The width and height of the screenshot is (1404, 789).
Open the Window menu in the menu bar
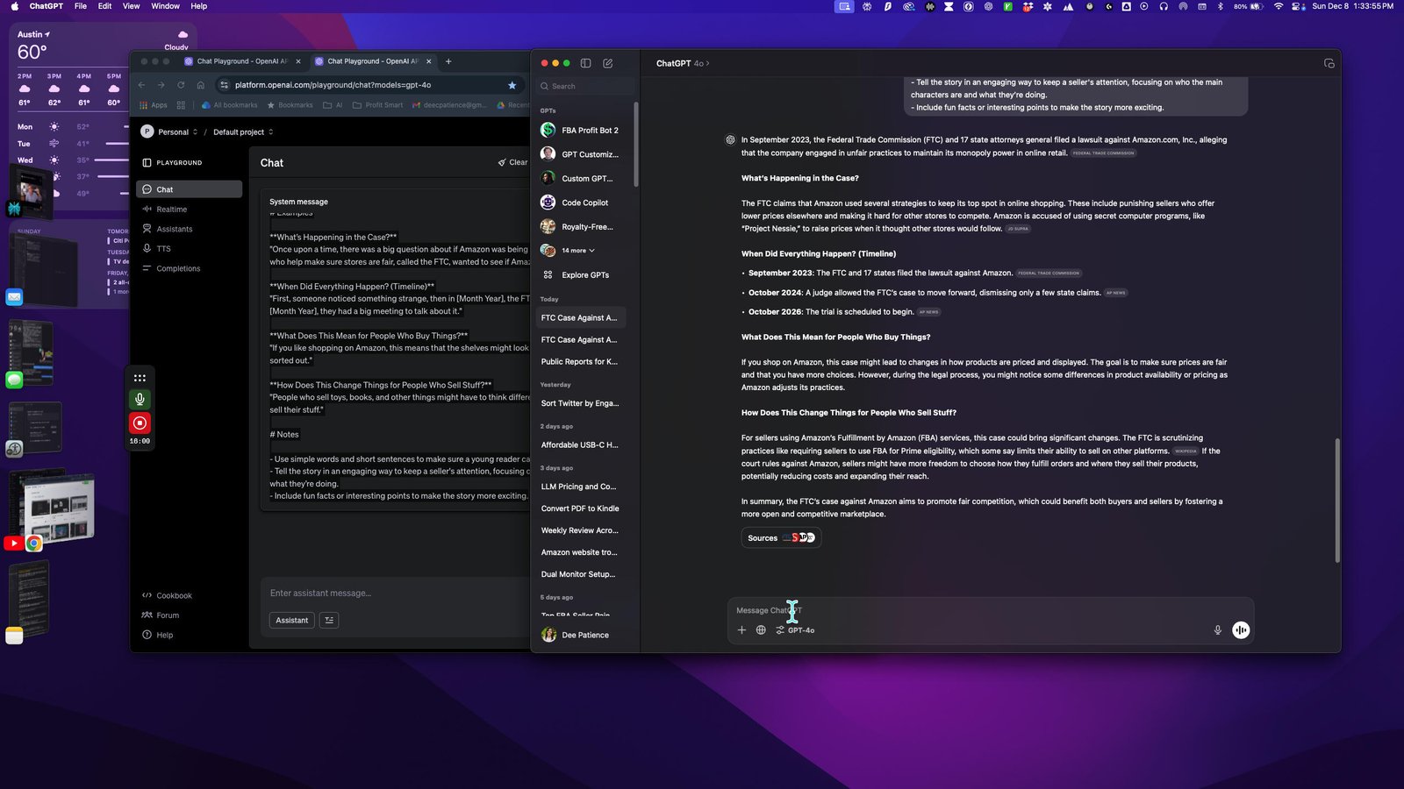[165, 6]
